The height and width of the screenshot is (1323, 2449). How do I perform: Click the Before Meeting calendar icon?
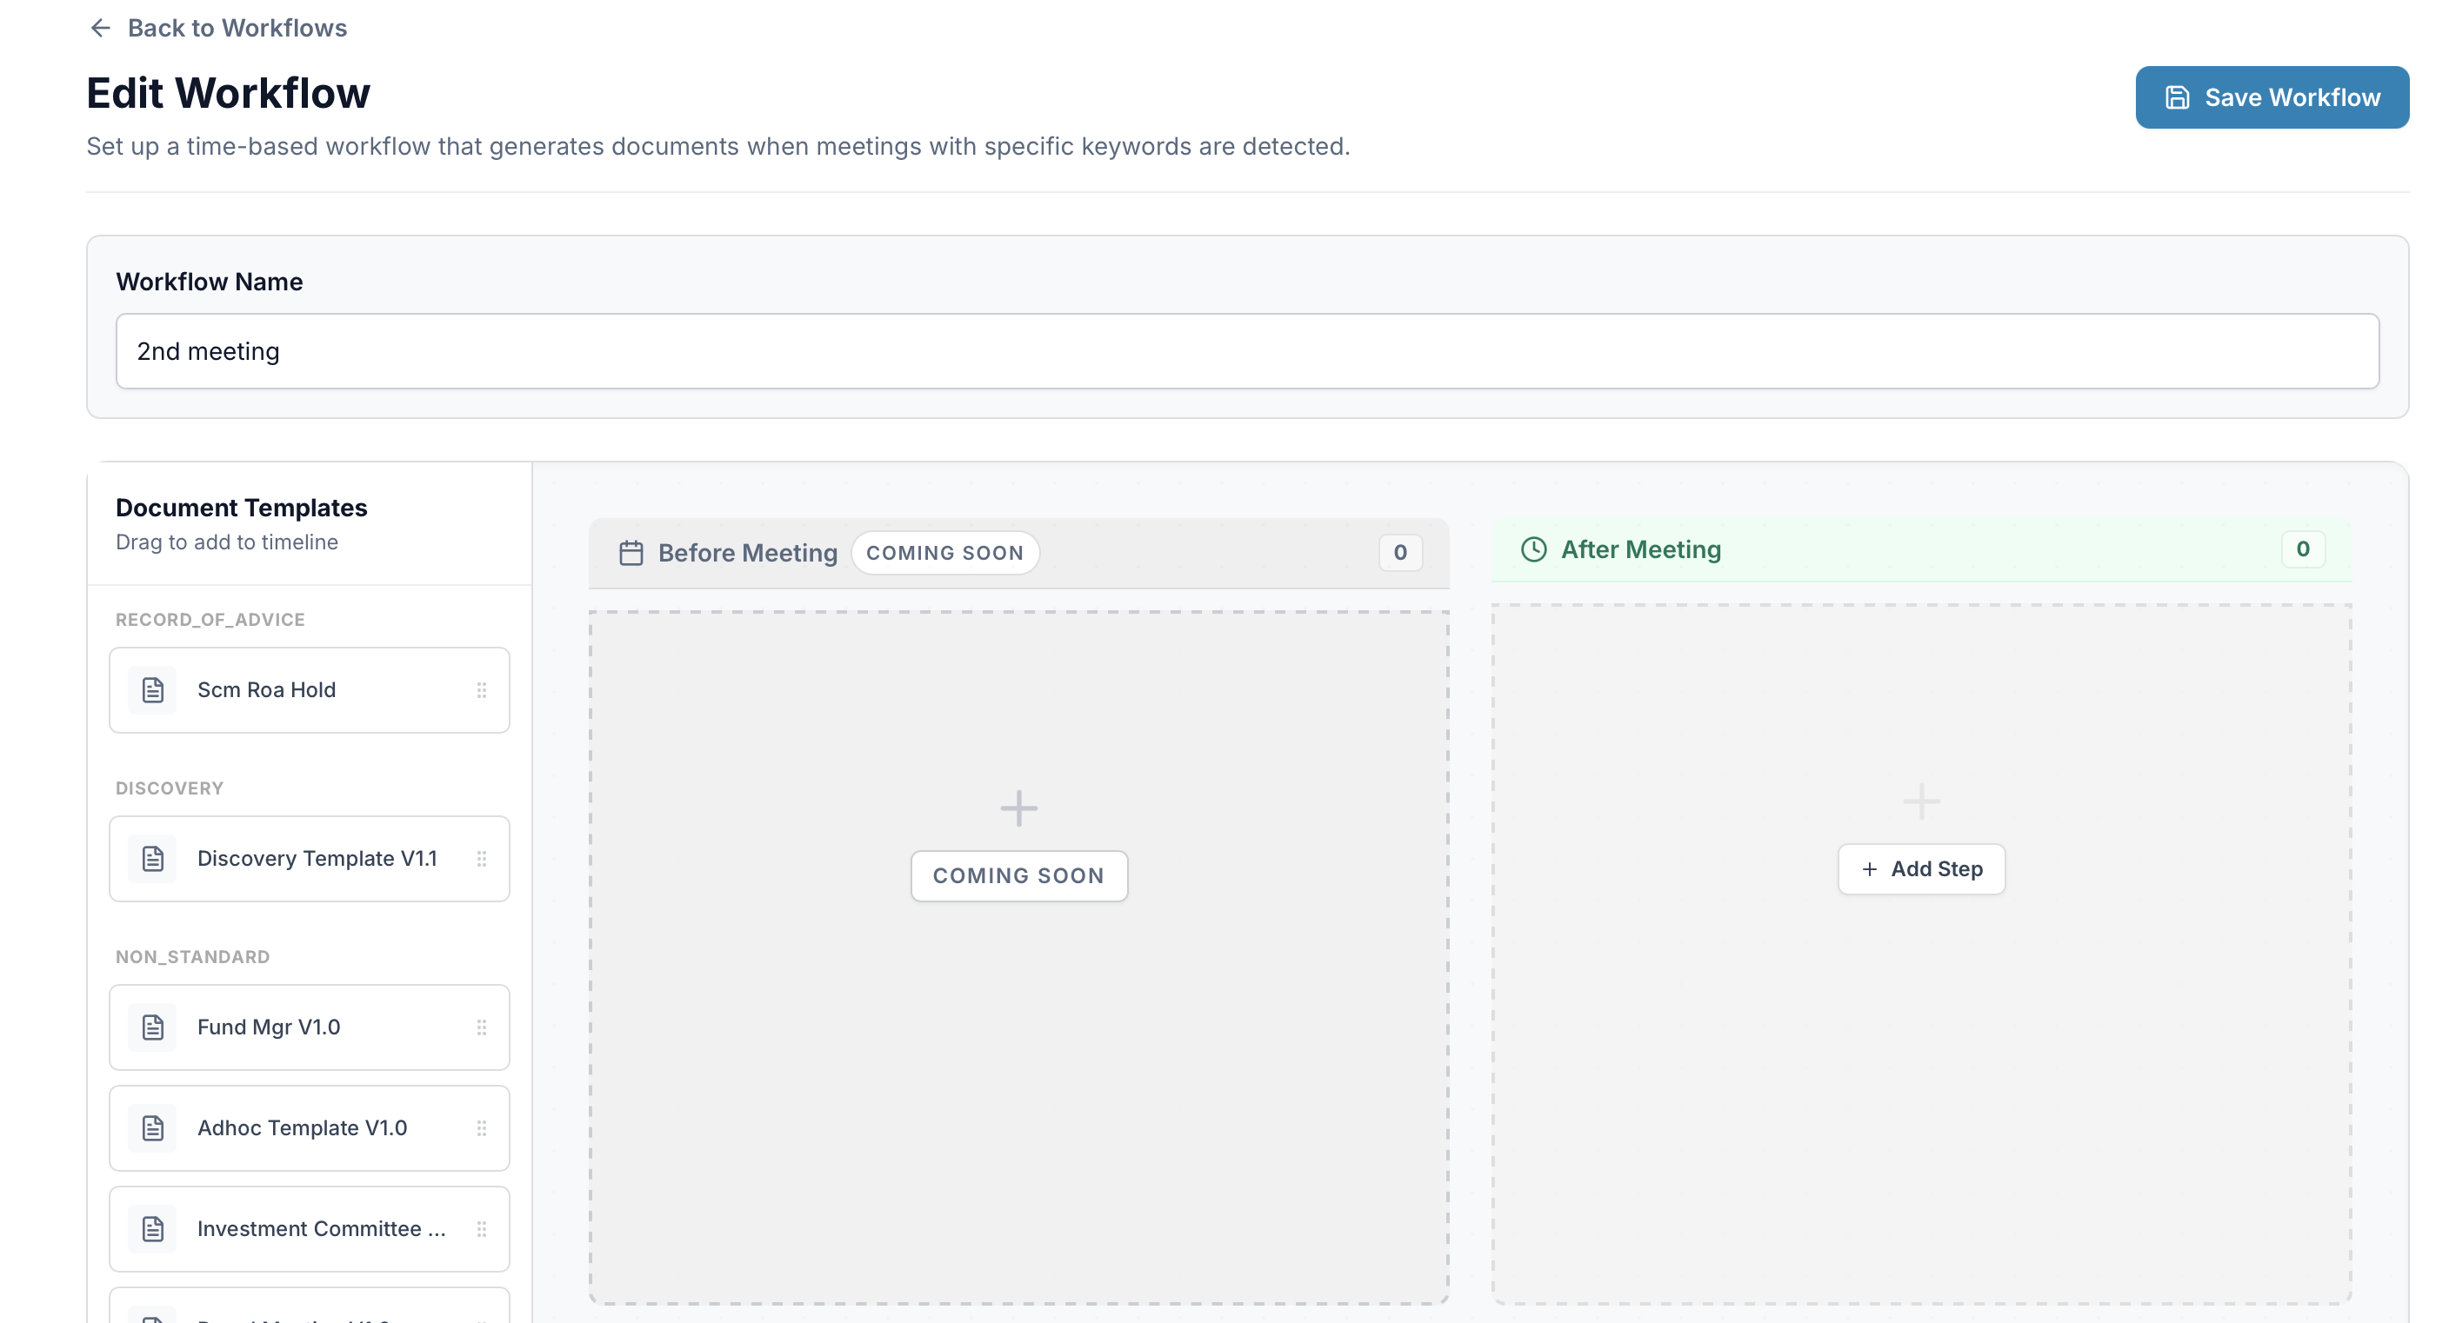tap(631, 552)
